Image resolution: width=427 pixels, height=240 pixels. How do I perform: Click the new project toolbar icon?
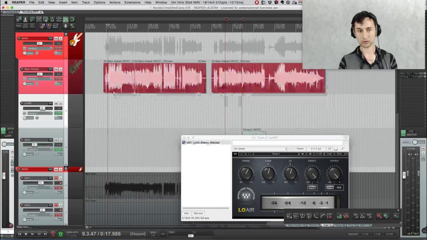click(x=19, y=19)
